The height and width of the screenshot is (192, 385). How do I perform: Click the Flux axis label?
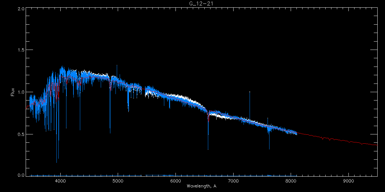(13, 92)
